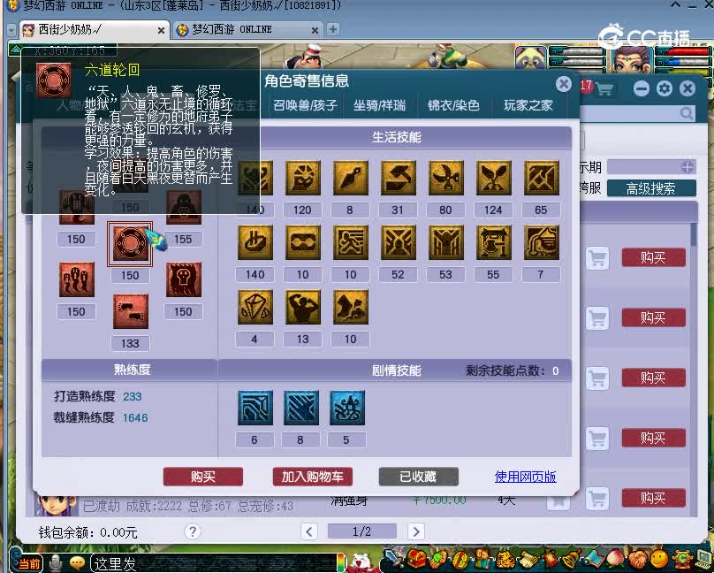Select the 六道轮回 skill icon with cursor

click(x=130, y=244)
